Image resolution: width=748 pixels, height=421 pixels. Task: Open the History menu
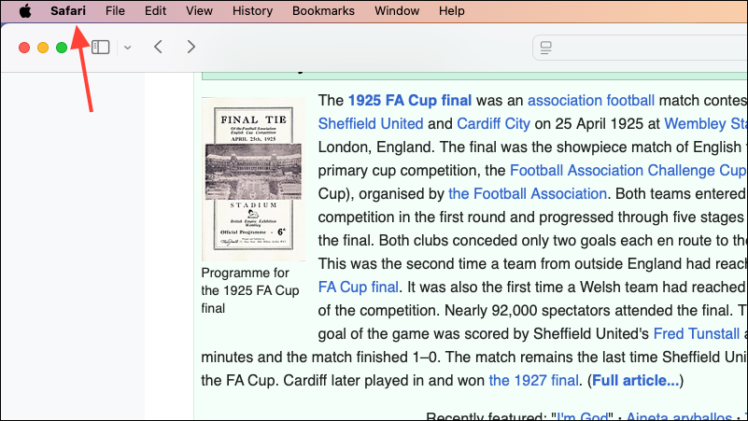[252, 10]
